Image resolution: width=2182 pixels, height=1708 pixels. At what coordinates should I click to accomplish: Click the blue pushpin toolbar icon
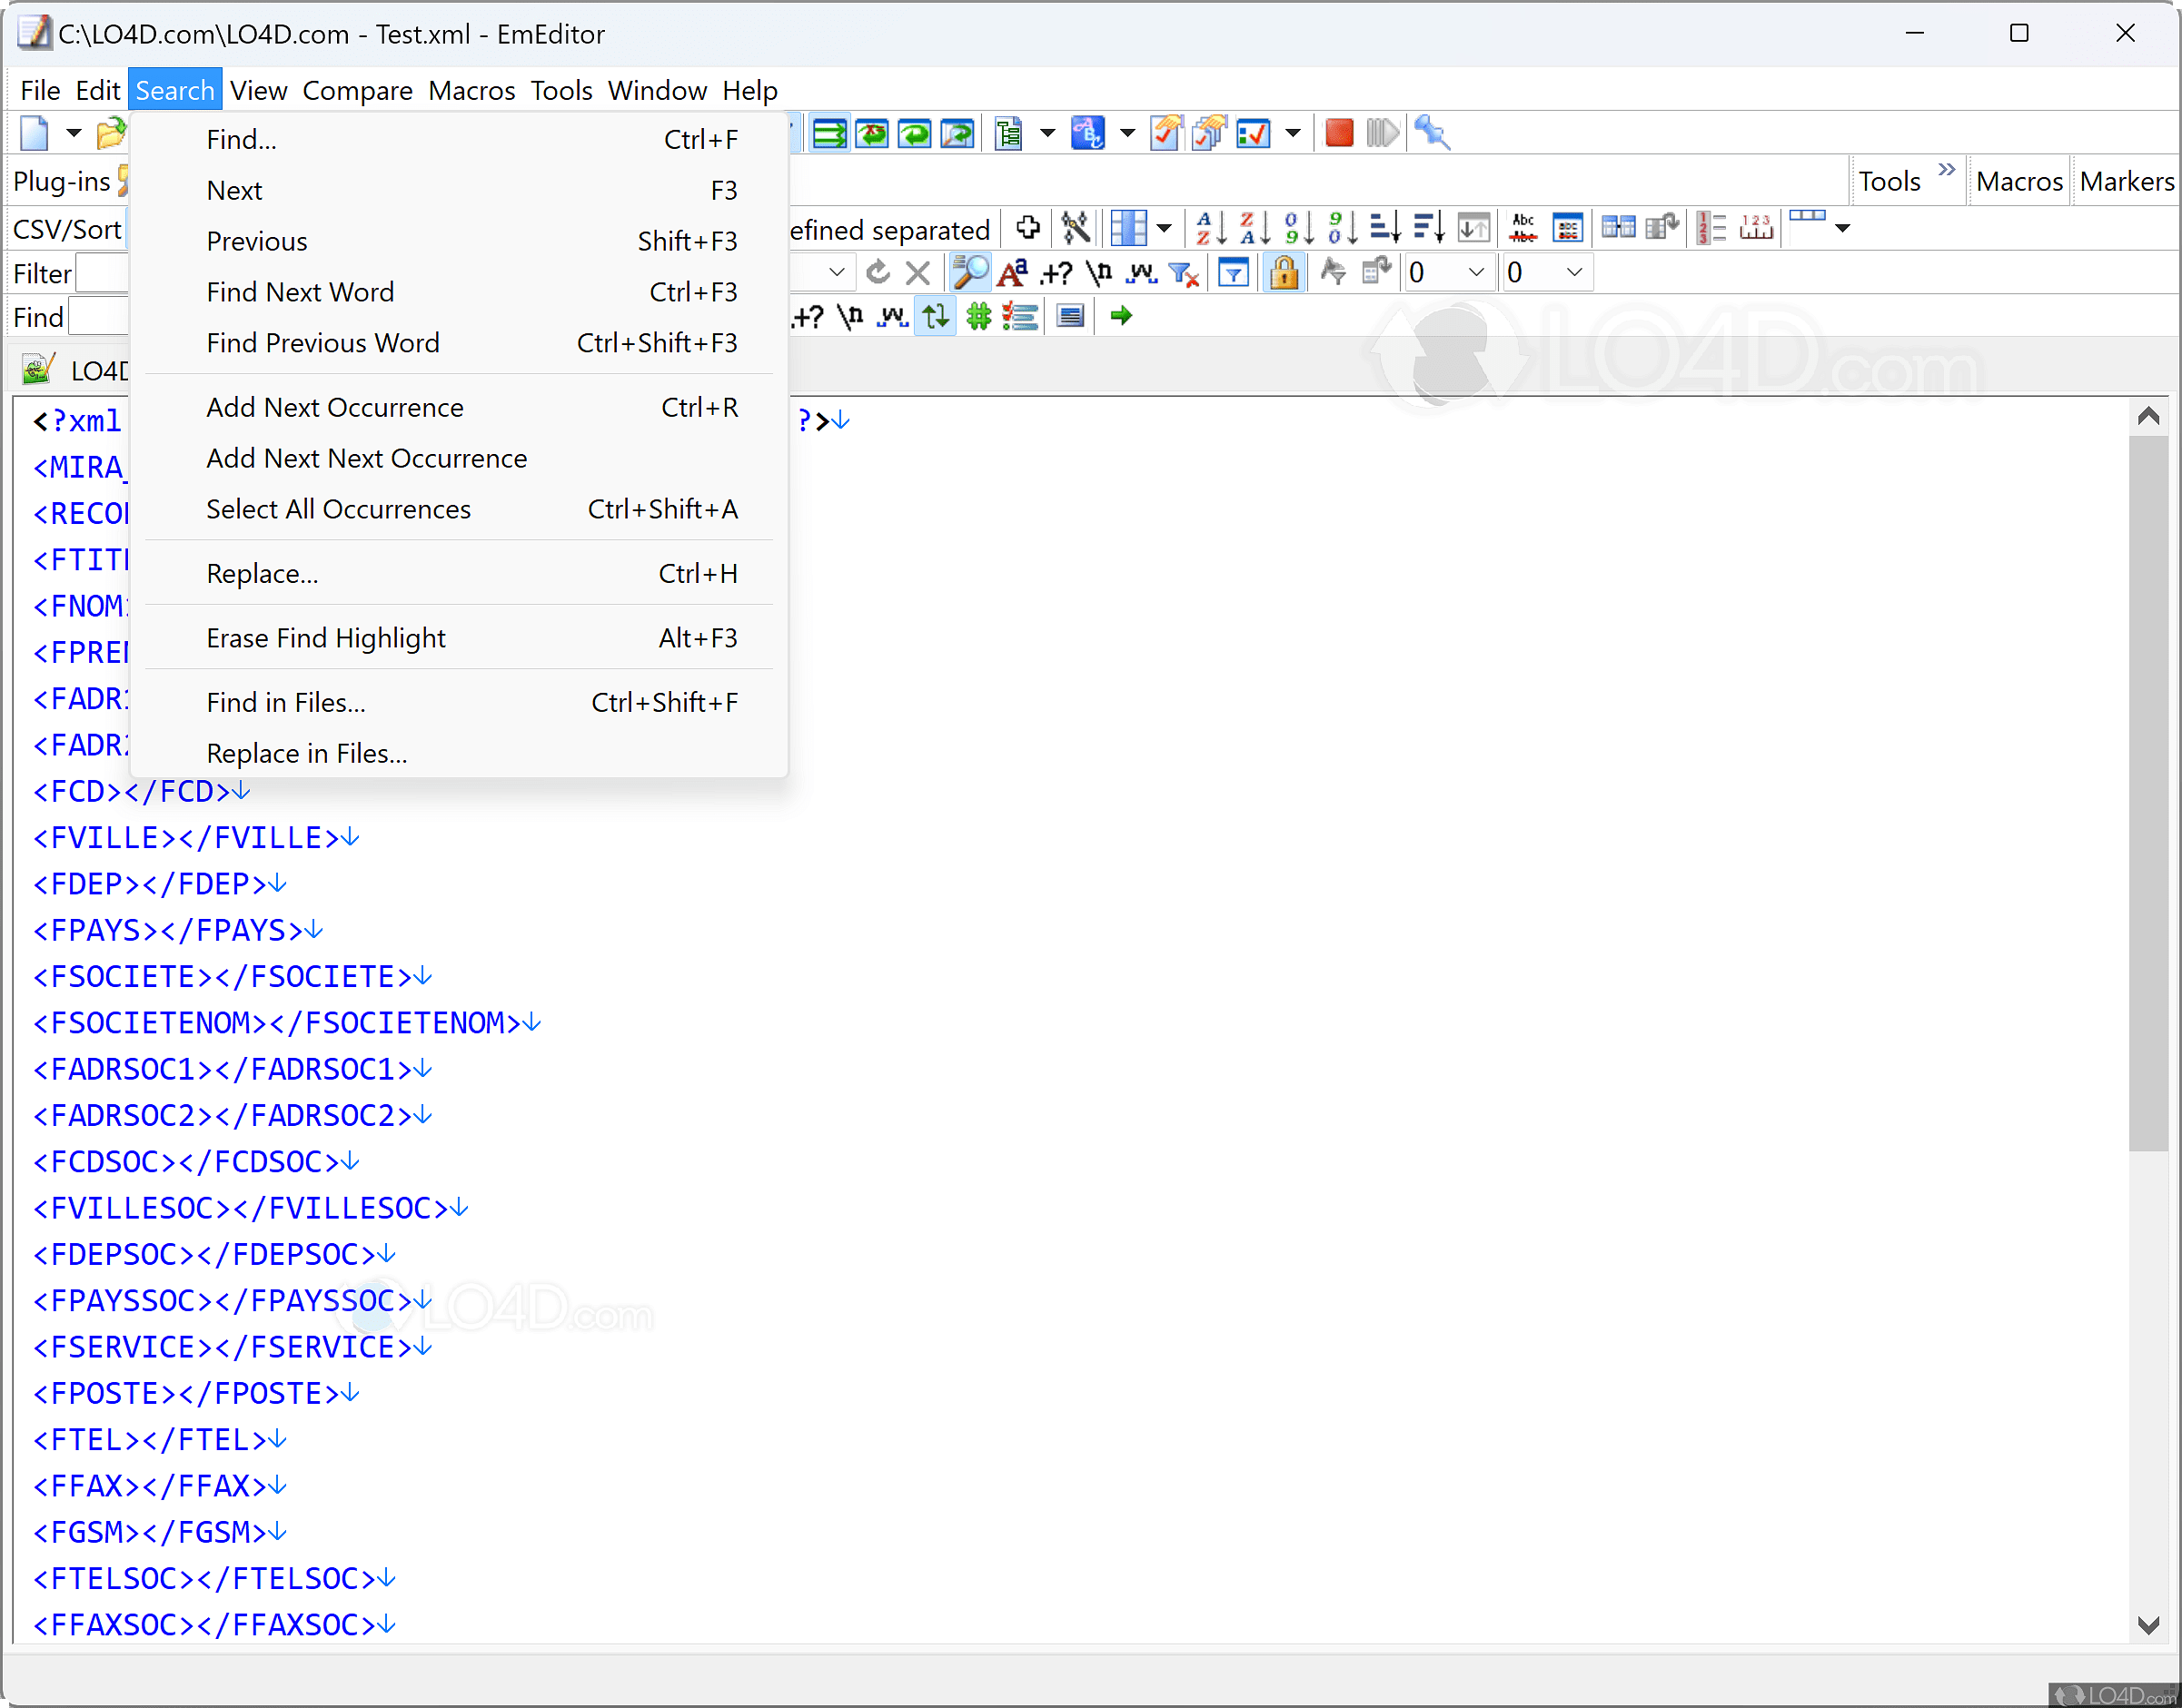pyautogui.click(x=1432, y=133)
